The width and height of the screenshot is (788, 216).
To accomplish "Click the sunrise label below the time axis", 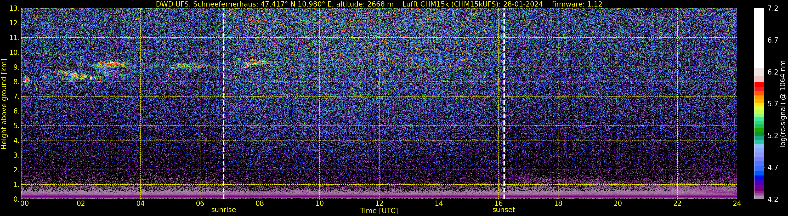I will click(224, 210).
